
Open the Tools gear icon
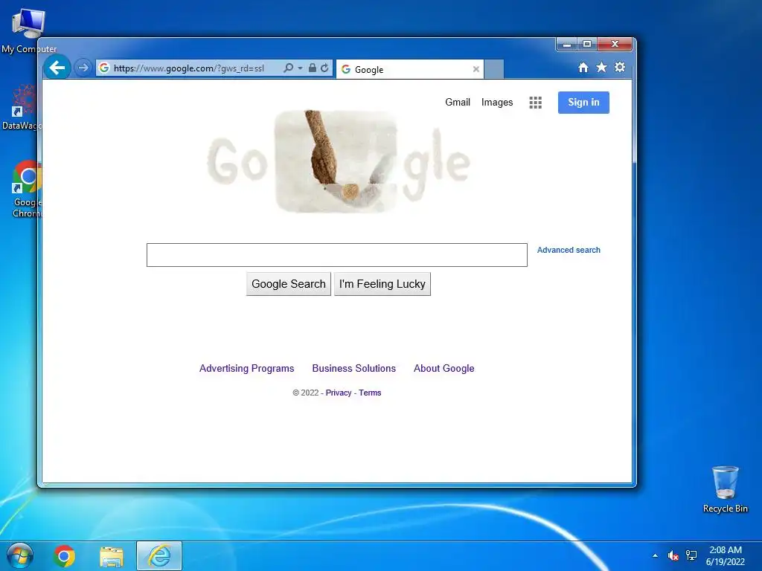tap(620, 67)
